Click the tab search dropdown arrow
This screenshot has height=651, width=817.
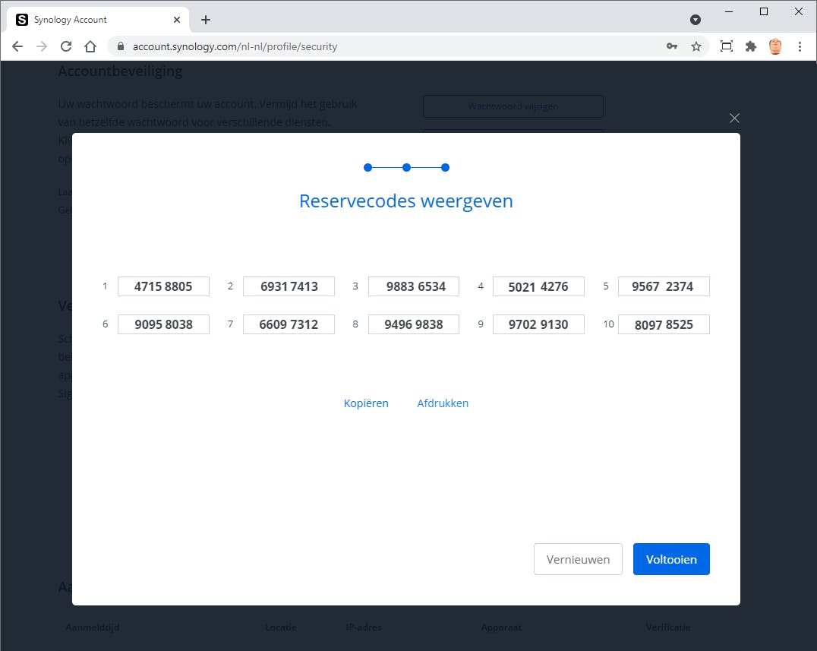pos(695,20)
